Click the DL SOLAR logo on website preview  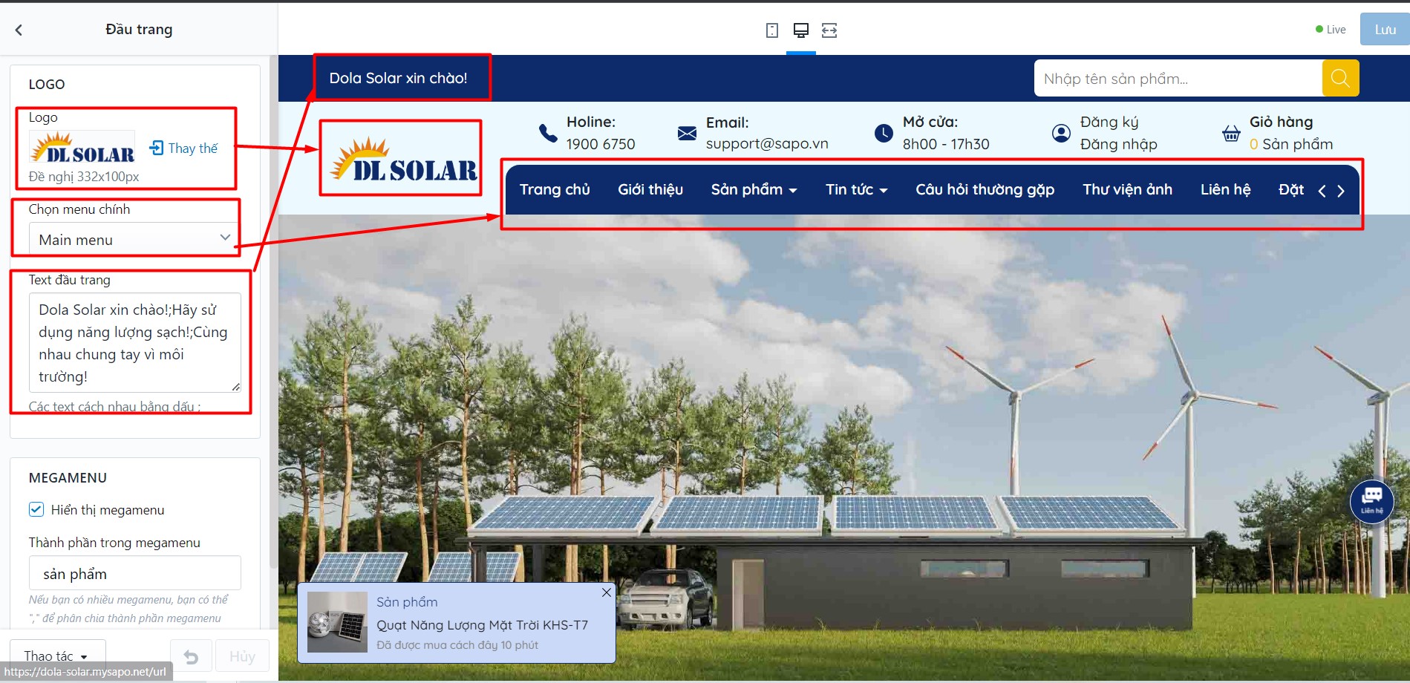point(403,159)
